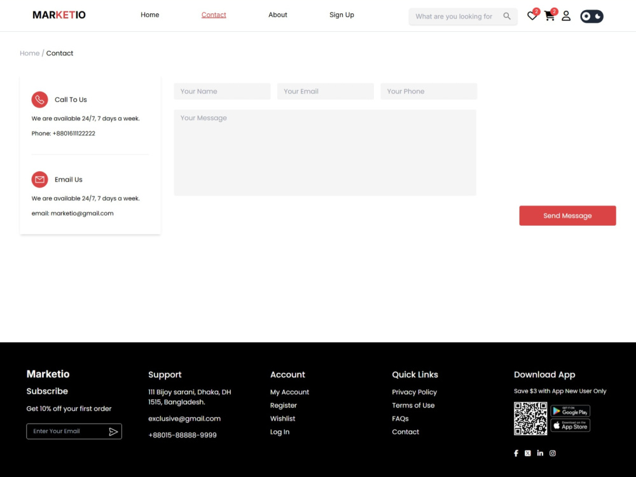Screen dimensions: 636x477
Task: Click the Subscribe footer heading
Action: pos(47,391)
